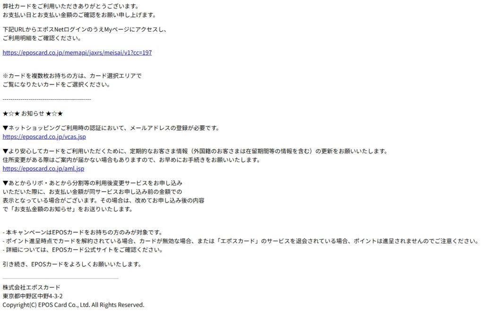Click the ▼あとからリボ・あとから分割 notice
484x312 pixels.
coord(92,183)
